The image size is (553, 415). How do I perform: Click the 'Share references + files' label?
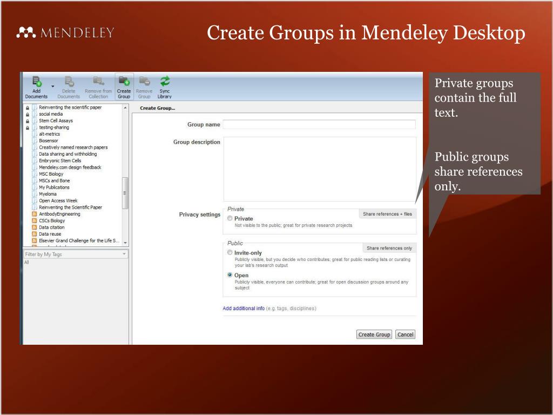coord(387,214)
